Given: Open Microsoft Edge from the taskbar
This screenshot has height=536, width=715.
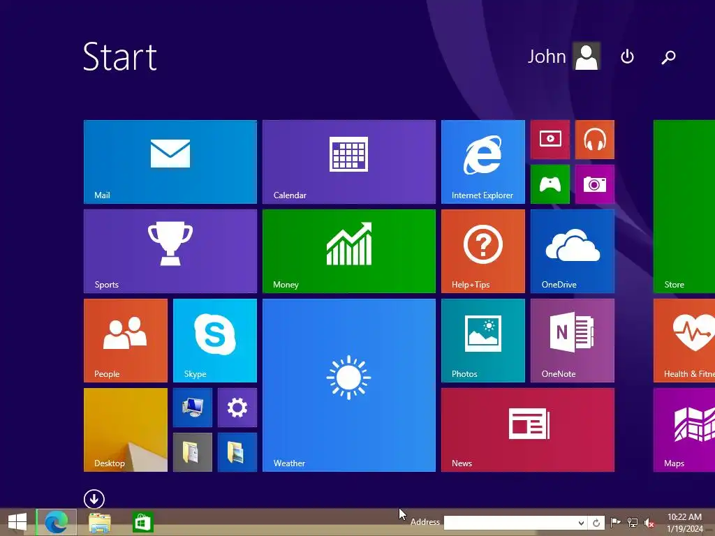Looking at the screenshot, I should [57, 522].
